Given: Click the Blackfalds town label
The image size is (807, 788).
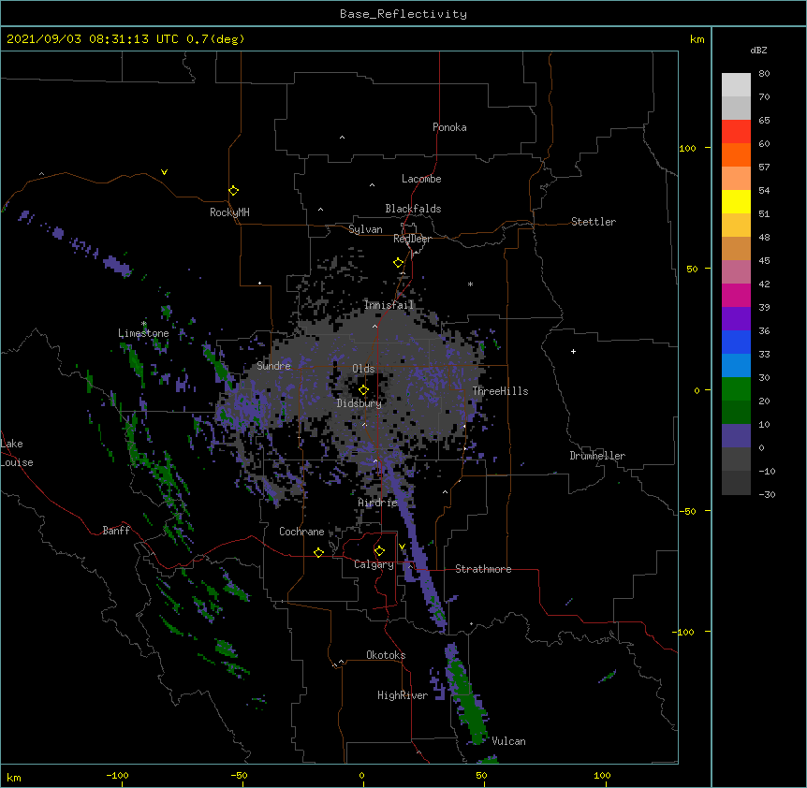Looking at the screenshot, I should pyautogui.click(x=413, y=209).
